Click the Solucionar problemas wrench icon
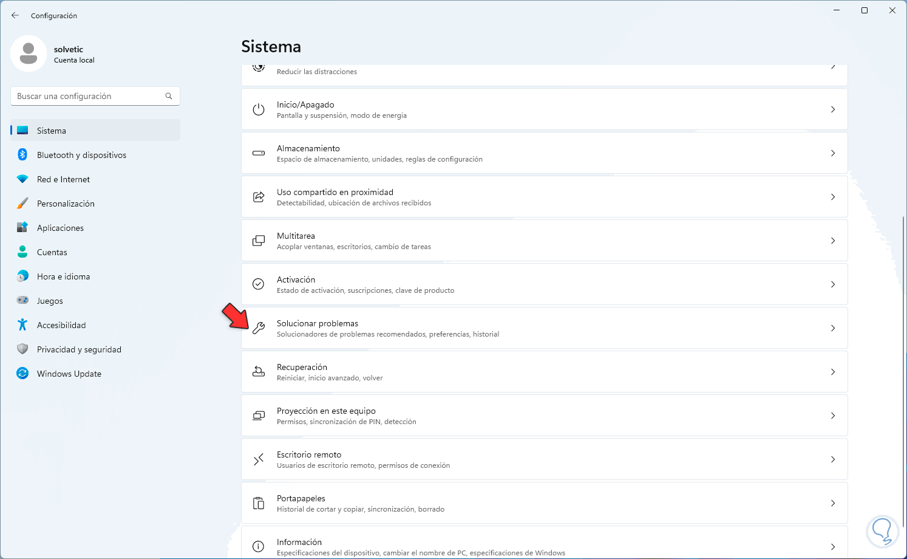Image resolution: width=907 pixels, height=559 pixels. point(259,328)
